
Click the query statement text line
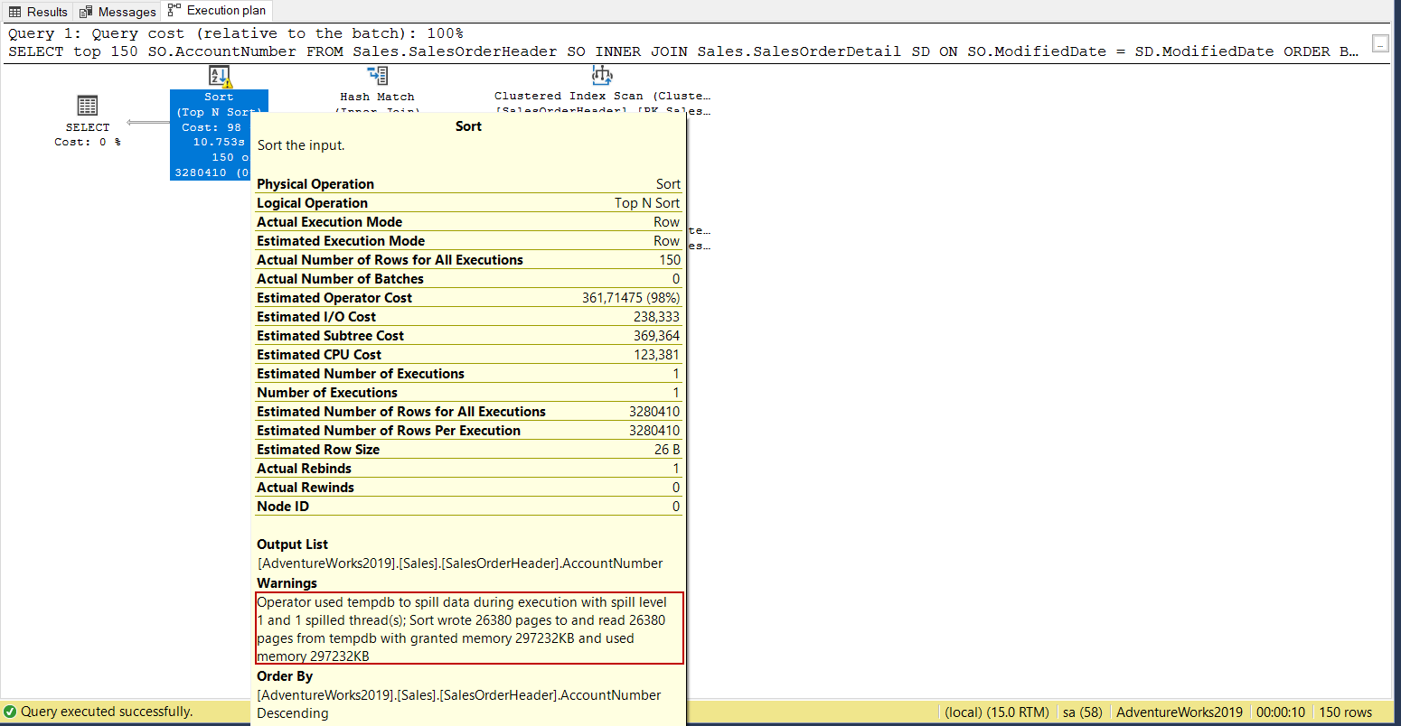(682, 51)
